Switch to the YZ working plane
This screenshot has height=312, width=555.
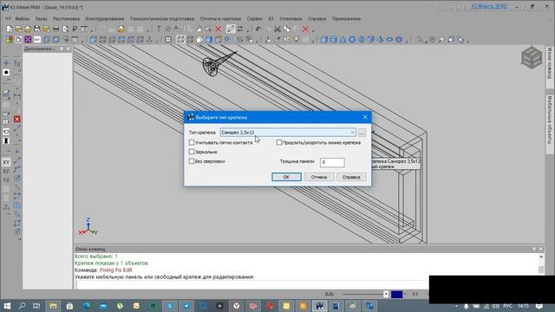point(6,180)
